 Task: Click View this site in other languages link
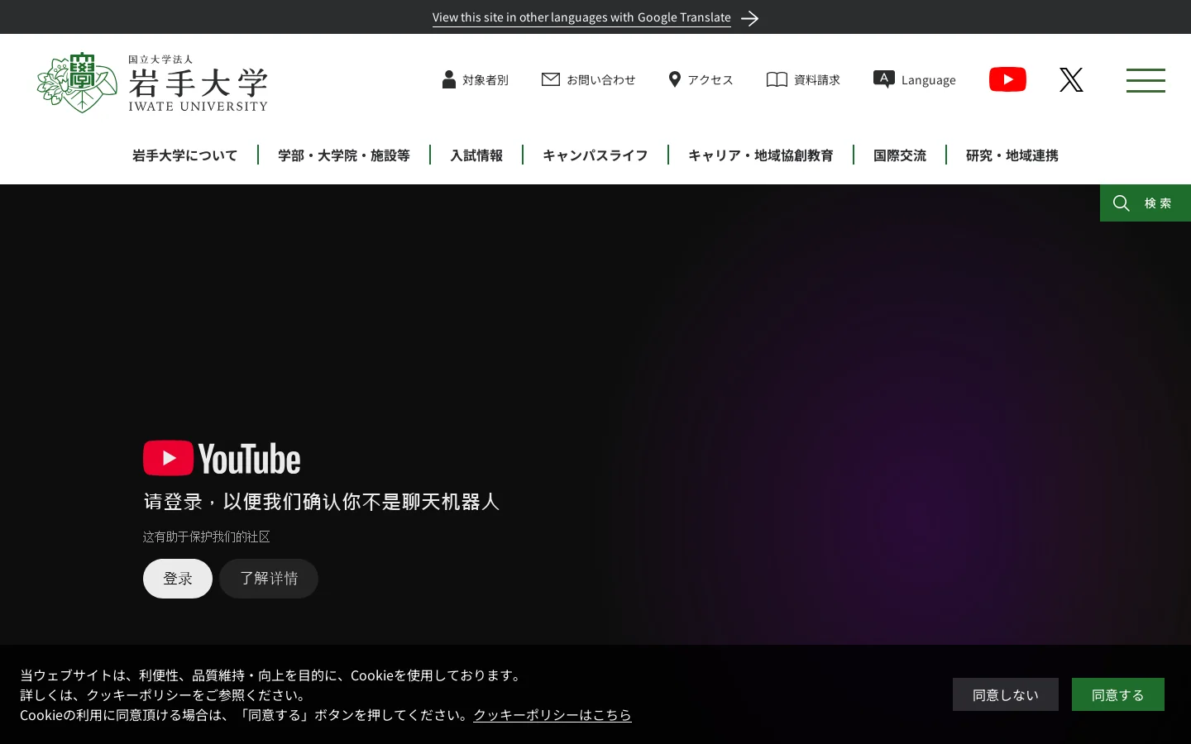[x=581, y=17]
